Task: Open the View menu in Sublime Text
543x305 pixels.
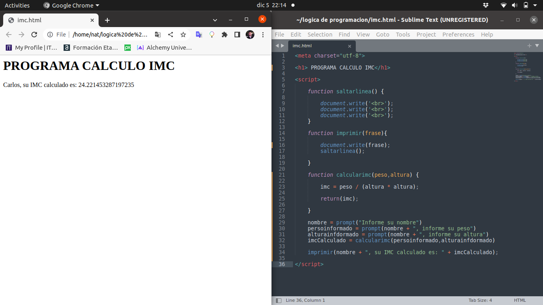Action: tap(363, 35)
